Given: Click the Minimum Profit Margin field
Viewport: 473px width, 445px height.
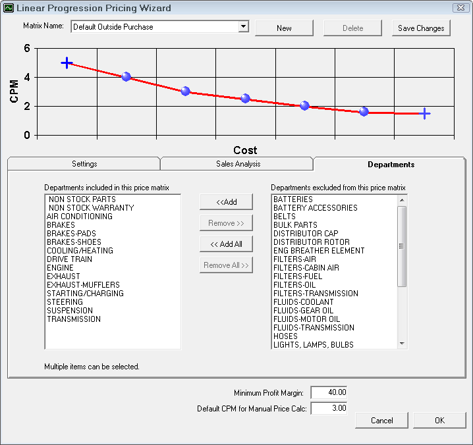Looking at the screenshot, I should [328, 392].
